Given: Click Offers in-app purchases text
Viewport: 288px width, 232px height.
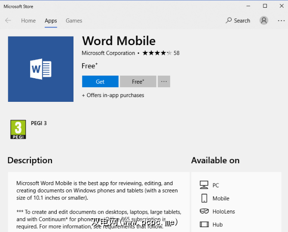Looking at the screenshot, I should 113,95.
